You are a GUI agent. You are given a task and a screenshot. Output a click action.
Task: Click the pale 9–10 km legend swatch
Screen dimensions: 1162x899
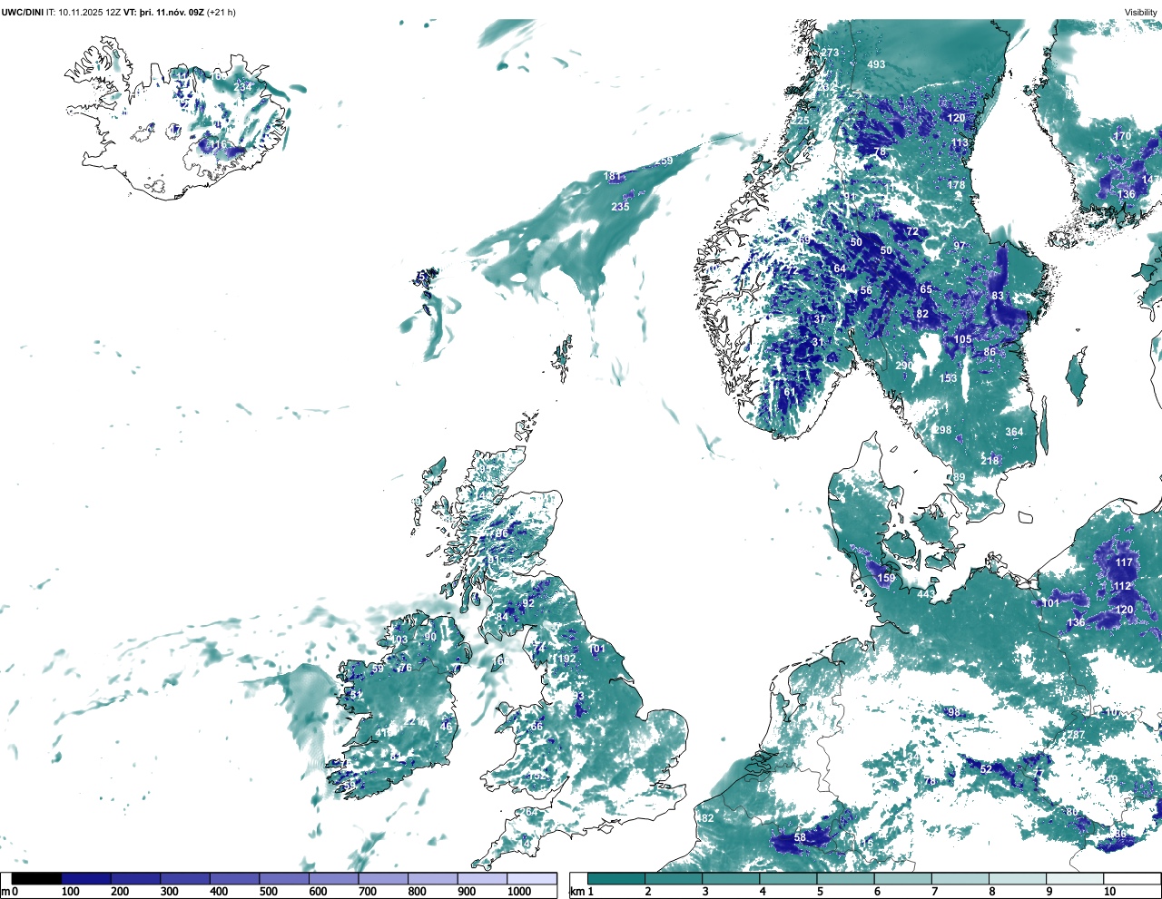[x=1075, y=878]
